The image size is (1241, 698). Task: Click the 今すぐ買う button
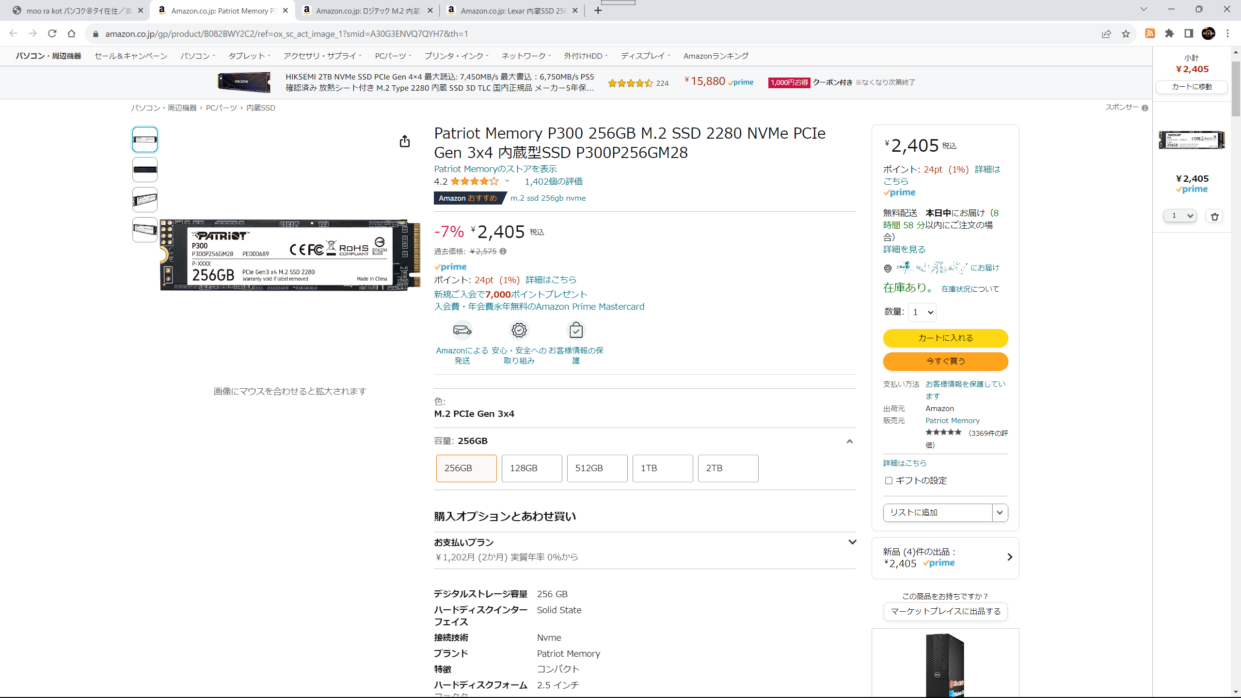[945, 362]
